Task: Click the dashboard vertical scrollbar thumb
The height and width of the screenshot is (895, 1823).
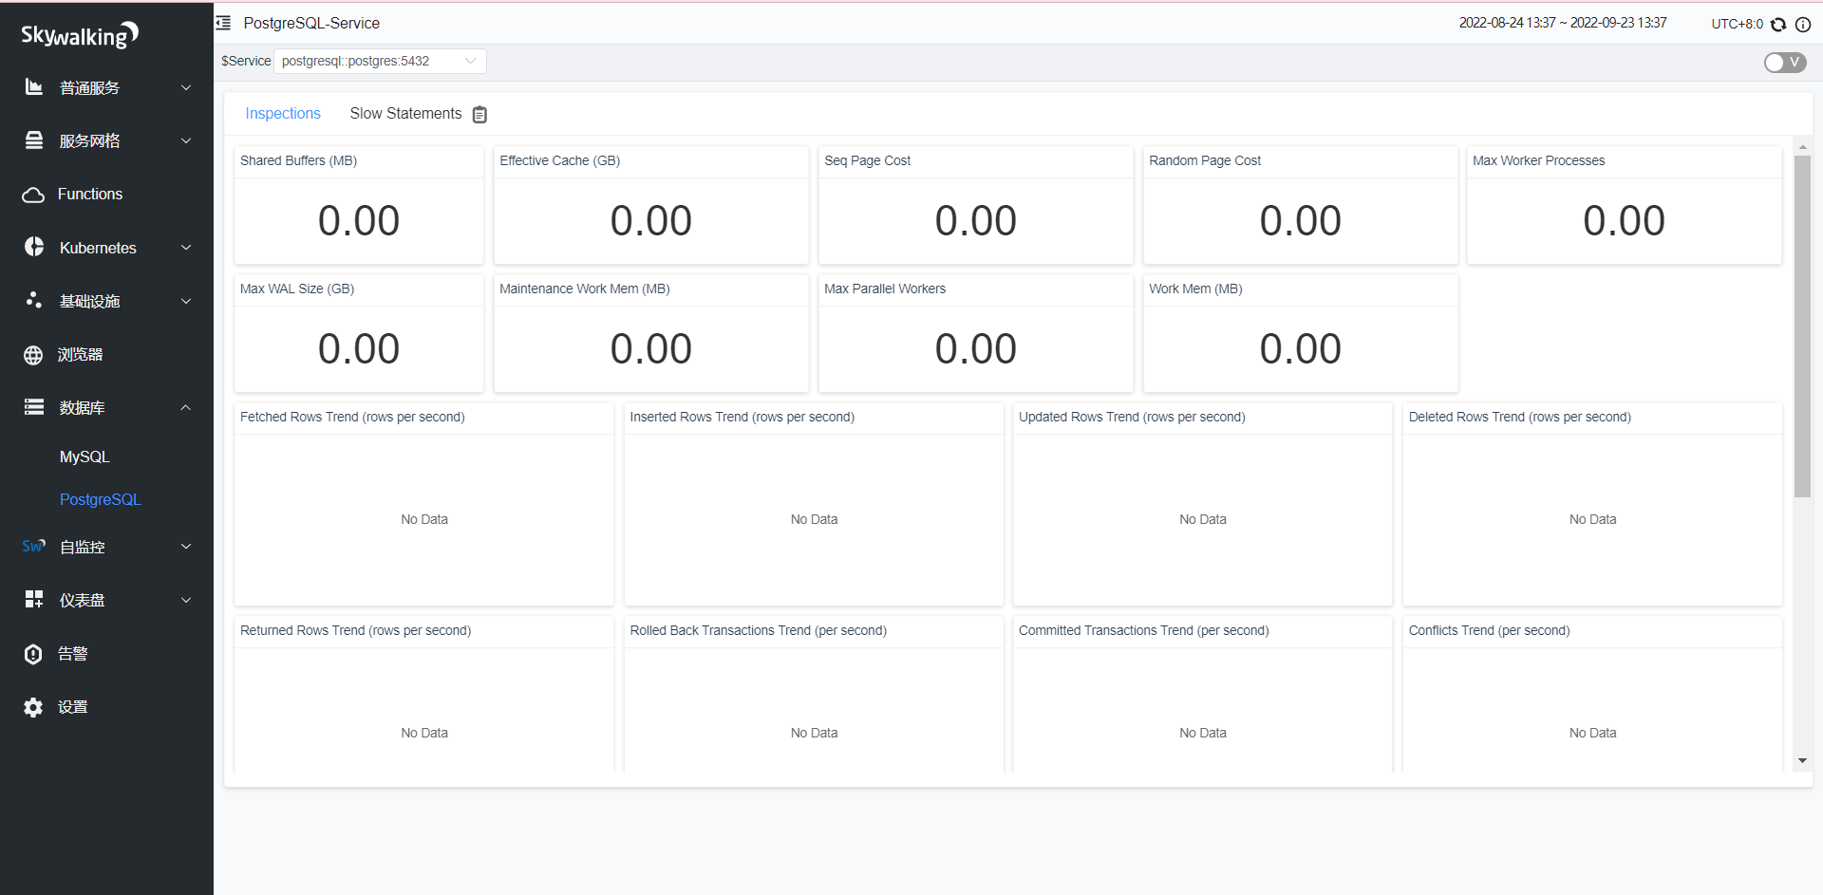Action: (x=1802, y=326)
